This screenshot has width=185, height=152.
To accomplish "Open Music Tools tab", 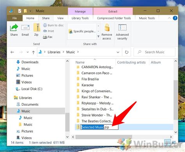I will click(147, 18).
